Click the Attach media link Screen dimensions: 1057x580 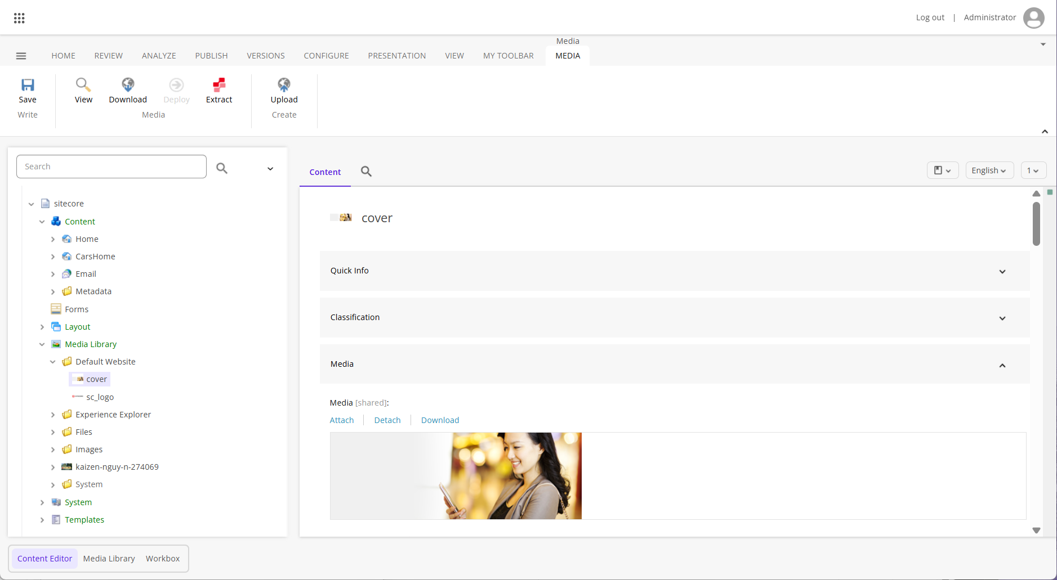(342, 420)
